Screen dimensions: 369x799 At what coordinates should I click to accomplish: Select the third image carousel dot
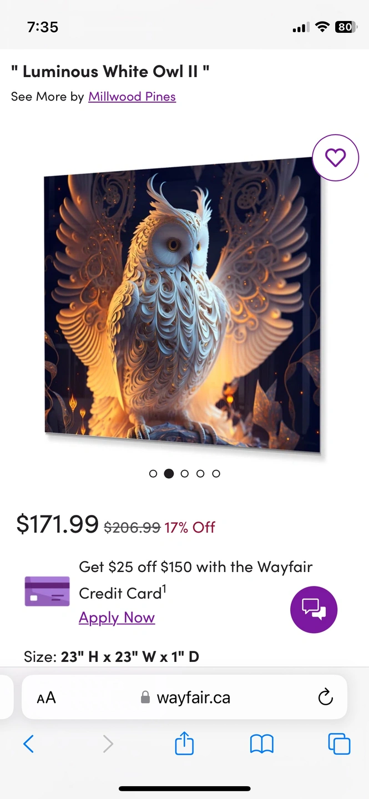tap(185, 473)
